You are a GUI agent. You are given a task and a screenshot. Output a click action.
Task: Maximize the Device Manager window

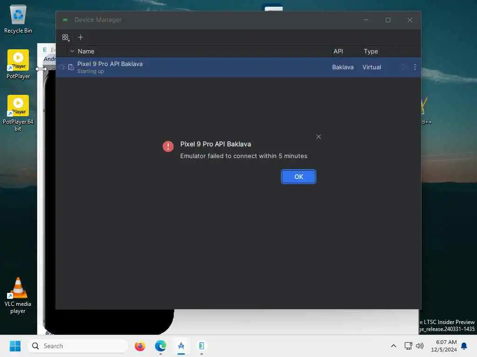[388, 20]
